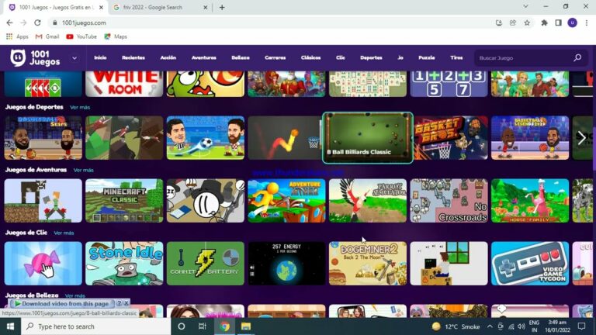The image size is (596, 335).
Task: Open the Horse Family game thumbnail
Action: pos(530,201)
